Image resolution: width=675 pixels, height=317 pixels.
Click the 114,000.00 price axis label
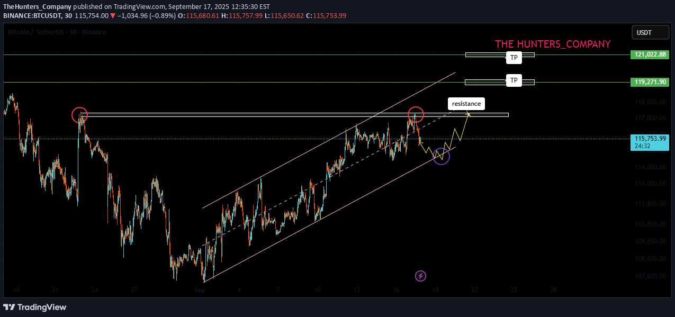coord(650,167)
